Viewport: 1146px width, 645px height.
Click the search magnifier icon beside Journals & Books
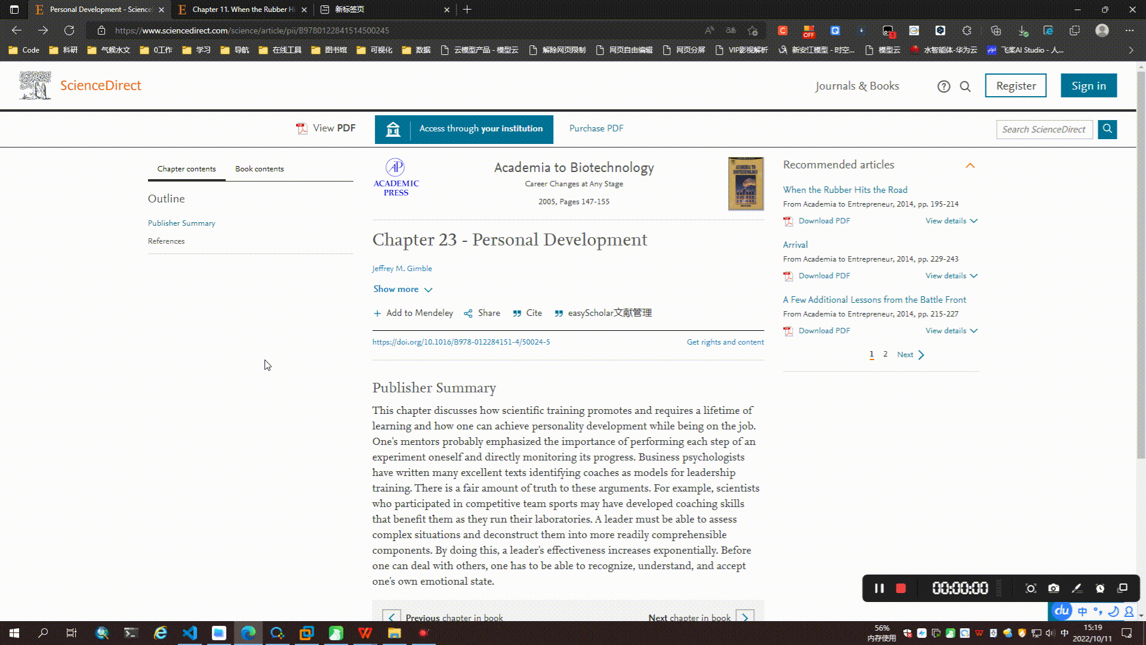[x=965, y=87]
